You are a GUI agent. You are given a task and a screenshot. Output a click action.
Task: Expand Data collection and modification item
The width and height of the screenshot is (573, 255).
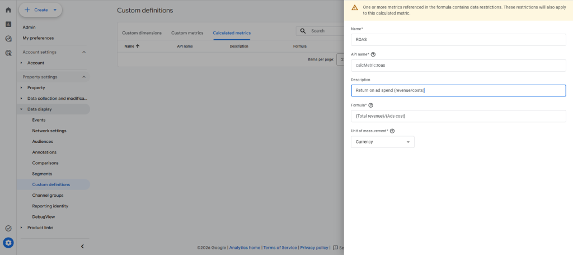22,99
